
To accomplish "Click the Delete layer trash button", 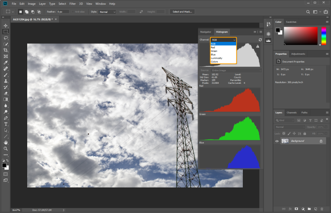I will pos(322,209).
